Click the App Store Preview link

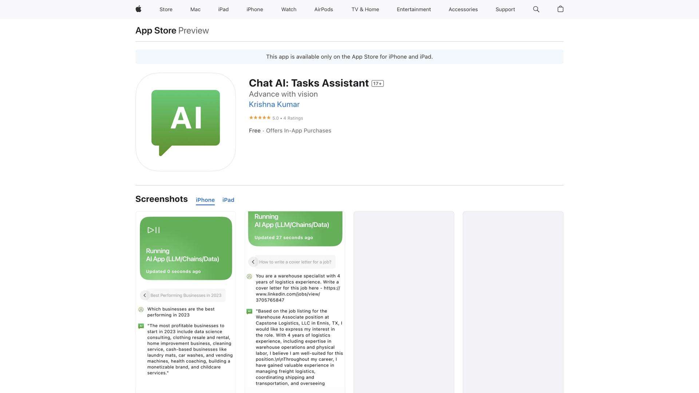[x=156, y=31]
